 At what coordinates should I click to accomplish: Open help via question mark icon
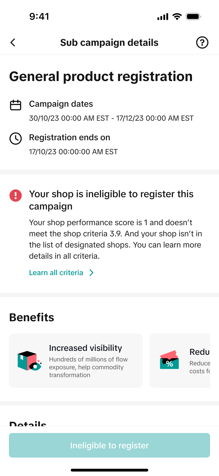[x=202, y=42]
